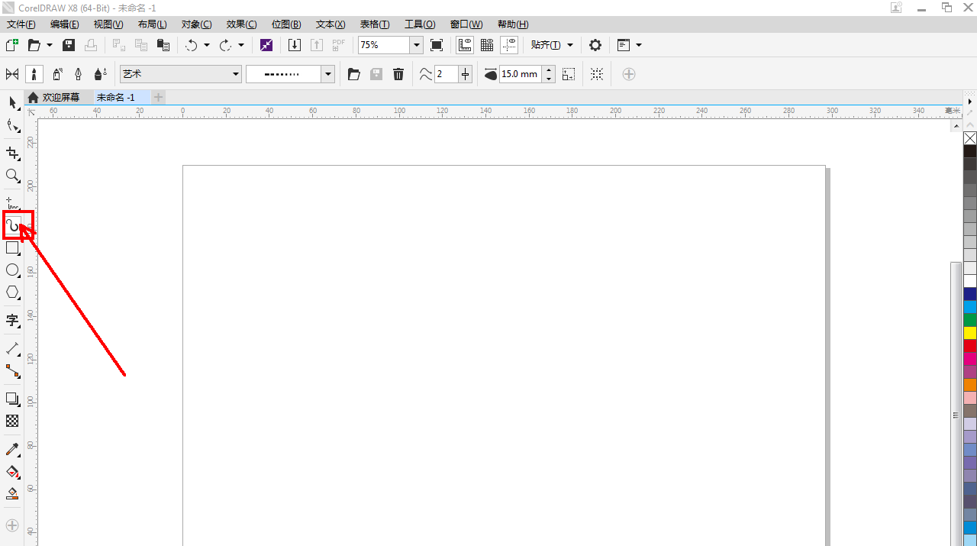Select the Rectangle tool
The height and width of the screenshot is (546, 977).
pos(12,248)
